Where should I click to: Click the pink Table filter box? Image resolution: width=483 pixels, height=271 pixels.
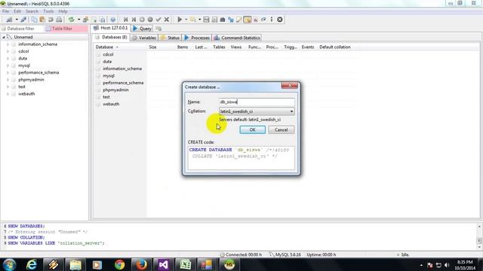[66, 29]
